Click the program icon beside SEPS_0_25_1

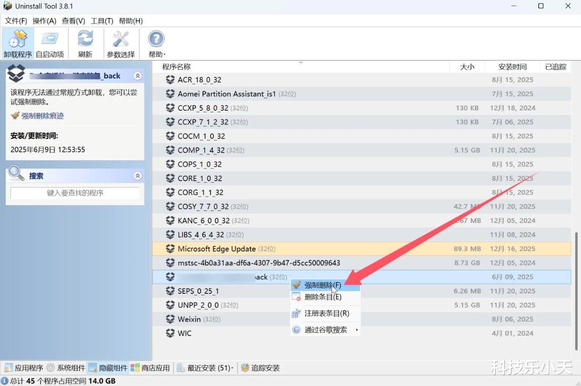tap(170, 291)
